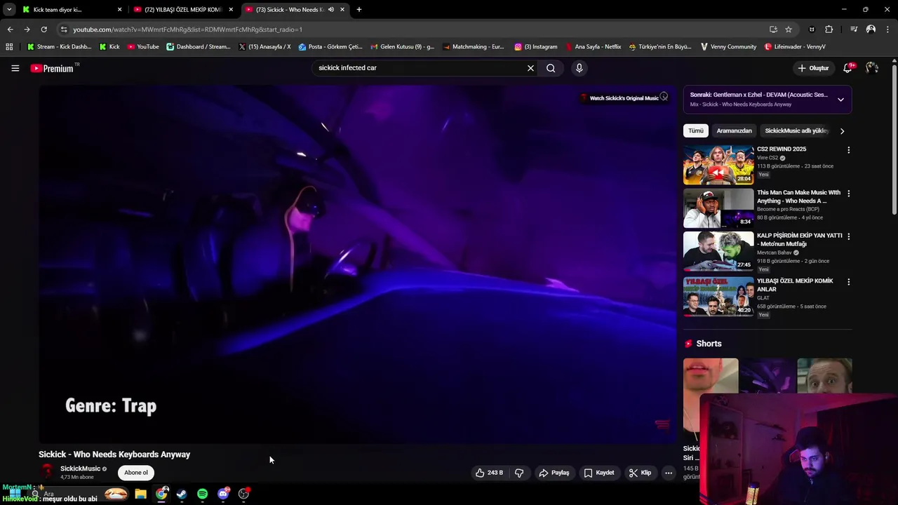Show more filter chips with arrow
Image resolution: width=898 pixels, height=505 pixels.
(x=842, y=130)
